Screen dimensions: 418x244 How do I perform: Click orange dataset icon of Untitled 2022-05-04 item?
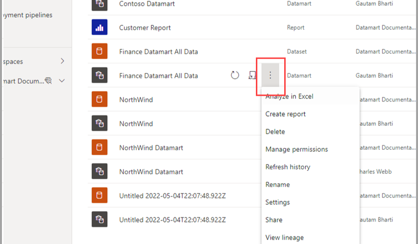pos(100,195)
